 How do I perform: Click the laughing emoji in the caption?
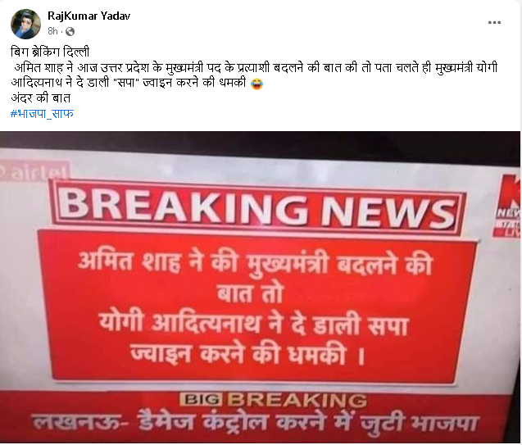(x=256, y=84)
